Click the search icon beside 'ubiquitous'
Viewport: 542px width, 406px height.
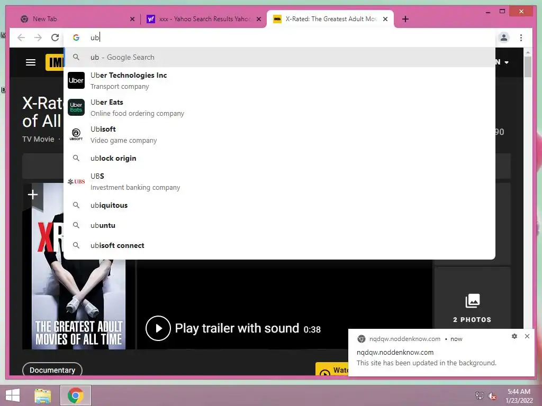pyautogui.click(x=76, y=205)
